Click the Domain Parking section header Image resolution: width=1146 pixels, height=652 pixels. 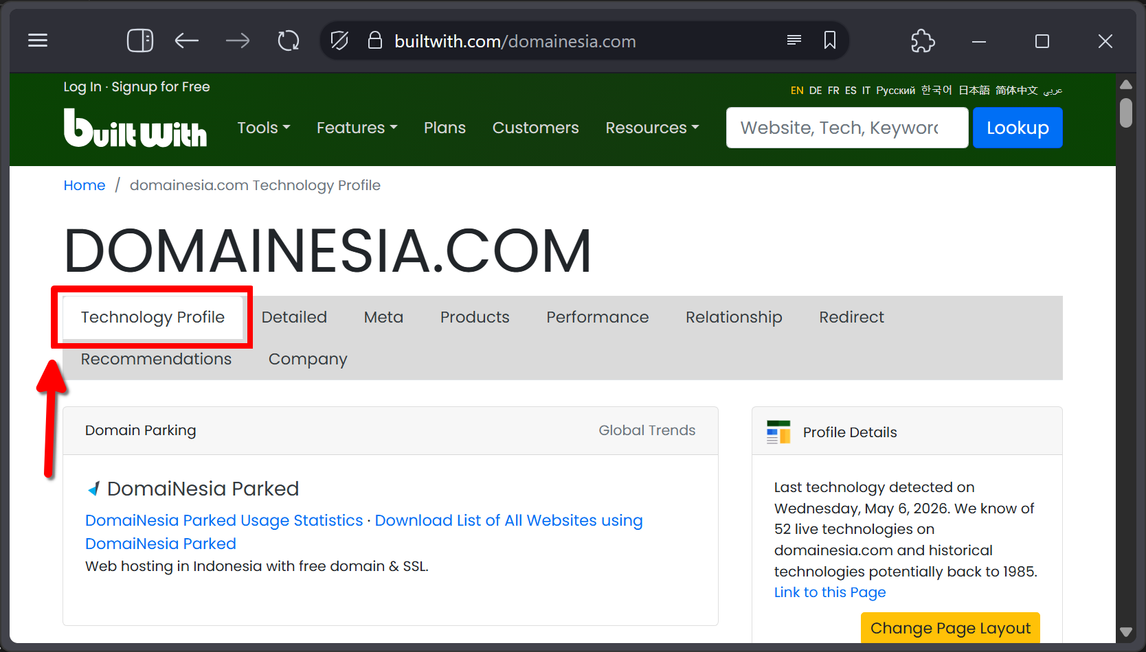pyautogui.click(x=141, y=430)
